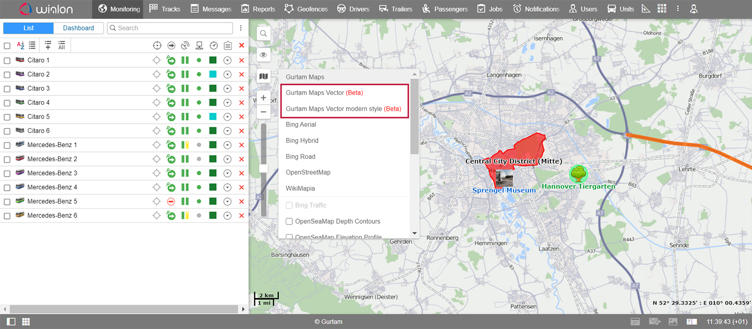Viewport: 752px width, 329px height.
Task: Select Bing Hybrid map source
Action: 302,141
